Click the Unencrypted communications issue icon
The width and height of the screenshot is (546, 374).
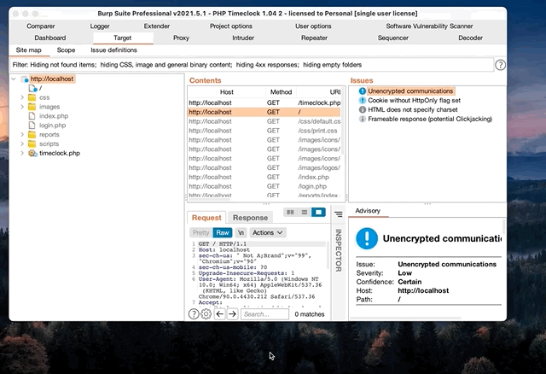point(363,91)
